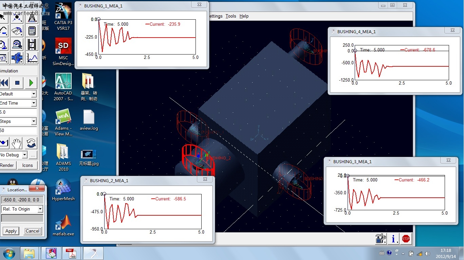This screenshot has height=260, width=464.
Task: Click the Steps value field showing 50
Action: [x=18, y=130]
